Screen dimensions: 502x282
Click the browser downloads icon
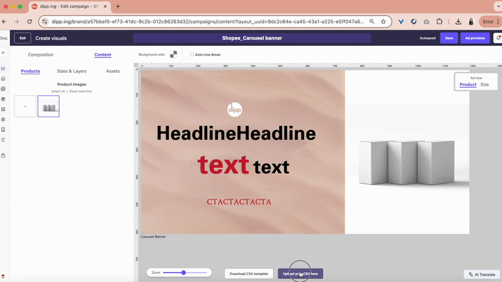[458, 21]
